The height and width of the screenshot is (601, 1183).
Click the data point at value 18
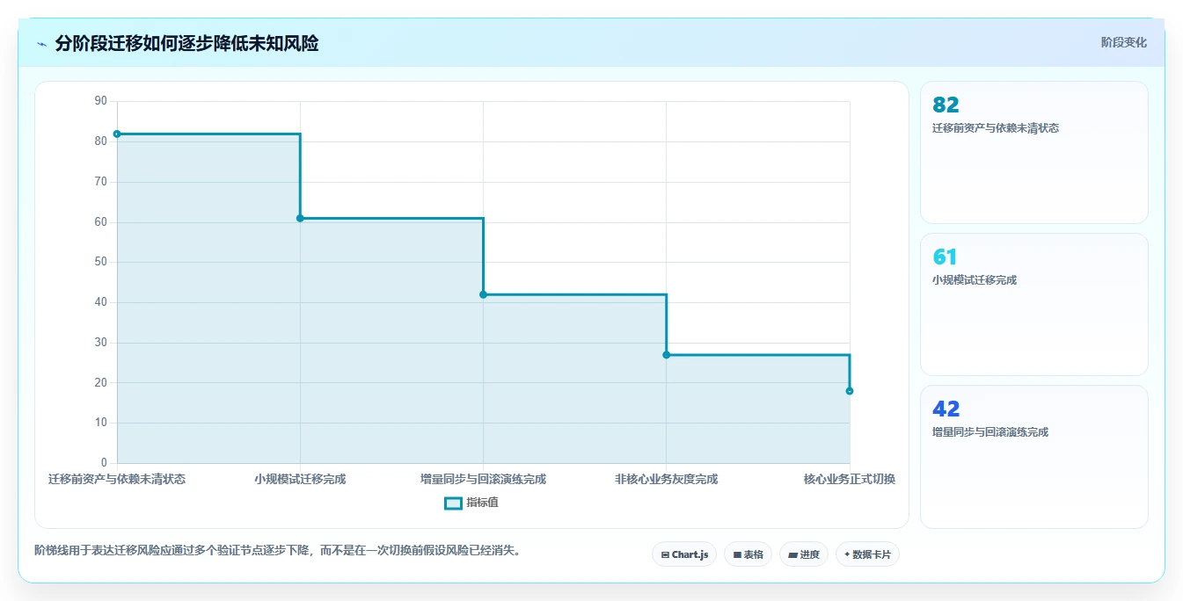pos(850,391)
